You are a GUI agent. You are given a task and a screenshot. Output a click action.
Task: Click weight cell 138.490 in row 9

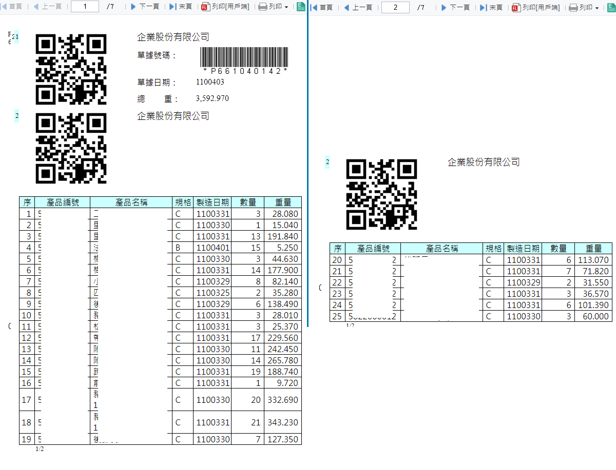[283, 304]
